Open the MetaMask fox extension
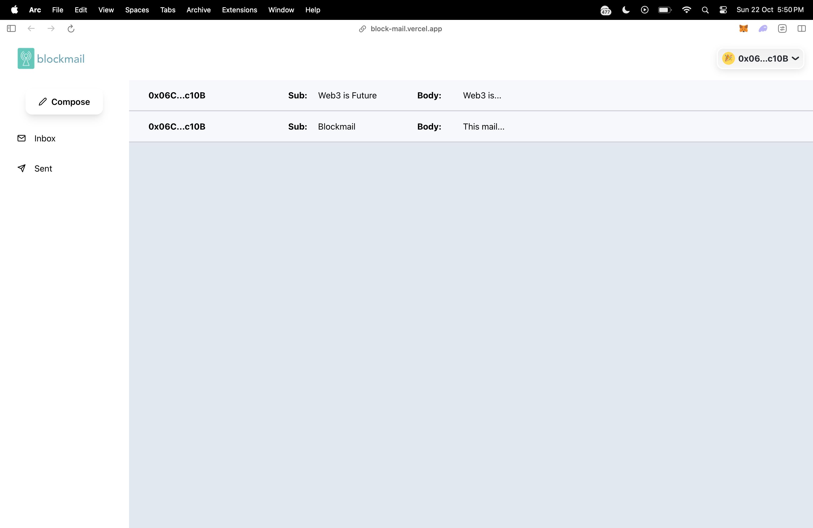Viewport: 813px width, 528px height. click(x=743, y=29)
